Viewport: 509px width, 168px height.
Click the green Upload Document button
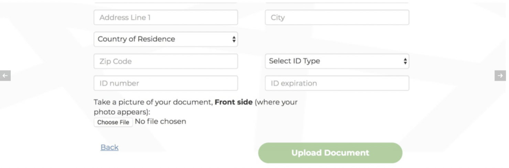click(x=330, y=153)
